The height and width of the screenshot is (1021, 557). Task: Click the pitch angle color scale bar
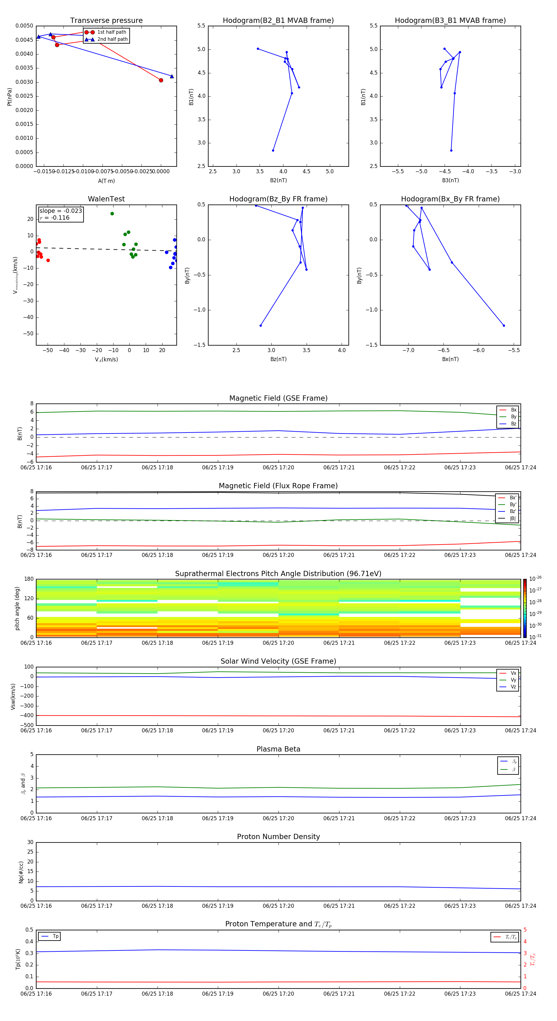tap(525, 608)
